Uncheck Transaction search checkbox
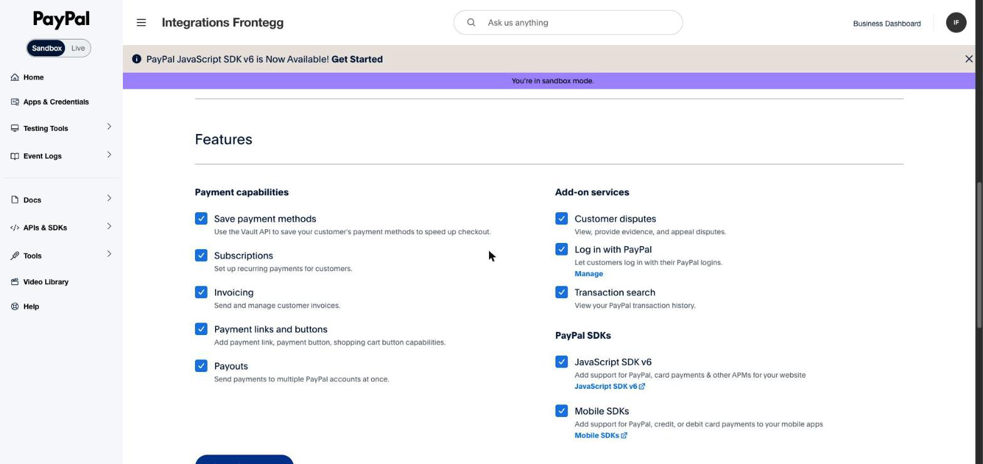 click(x=562, y=292)
